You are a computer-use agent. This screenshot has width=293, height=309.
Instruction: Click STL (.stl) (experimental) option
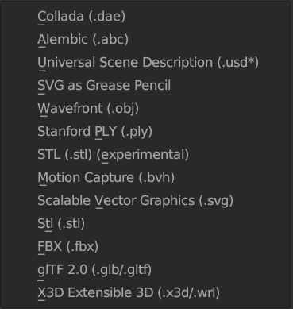click(x=145, y=155)
